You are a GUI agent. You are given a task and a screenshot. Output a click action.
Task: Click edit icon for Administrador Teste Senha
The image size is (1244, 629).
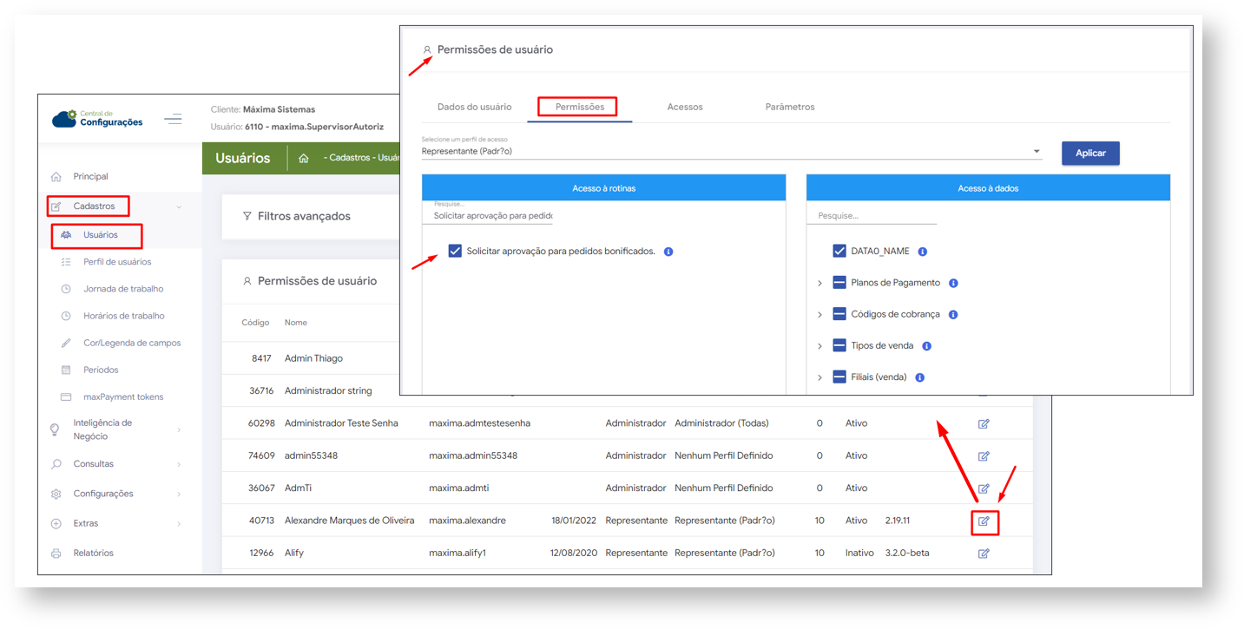(x=984, y=424)
